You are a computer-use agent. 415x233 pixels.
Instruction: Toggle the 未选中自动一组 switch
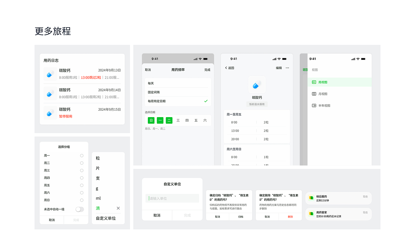pos(79,209)
